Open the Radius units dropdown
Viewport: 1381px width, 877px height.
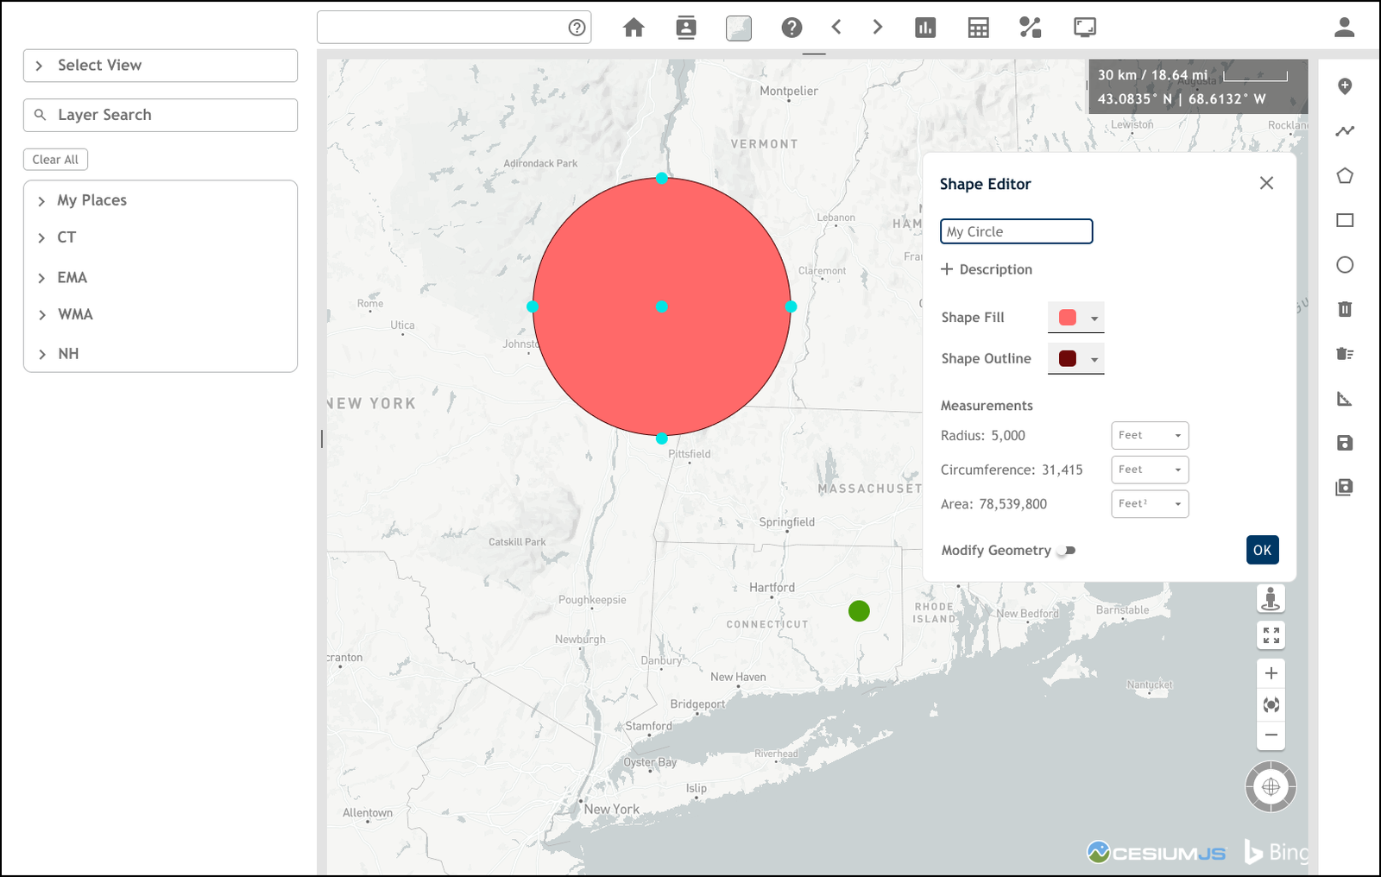tap(1150, 435)
